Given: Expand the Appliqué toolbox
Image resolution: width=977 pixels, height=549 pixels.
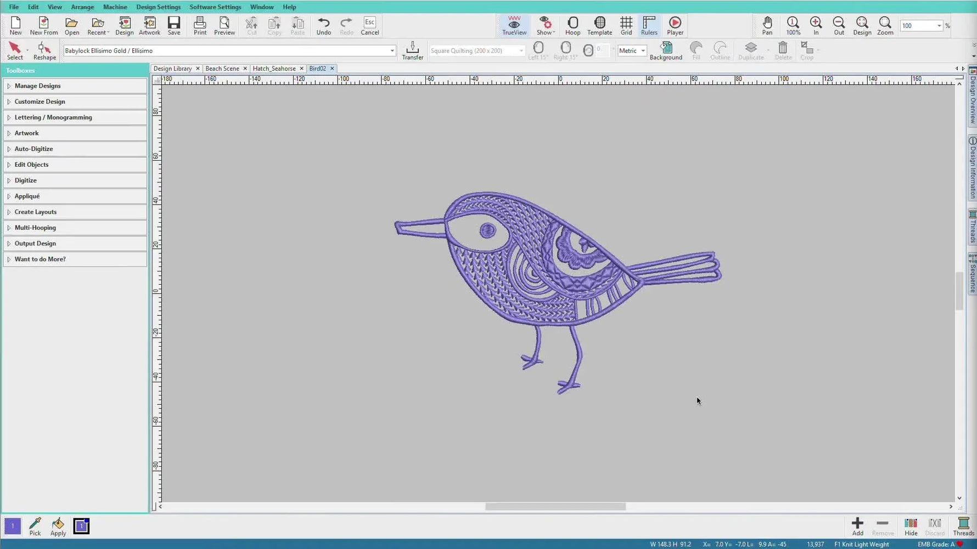Looking at the screenshot, I should click(75, 196).
